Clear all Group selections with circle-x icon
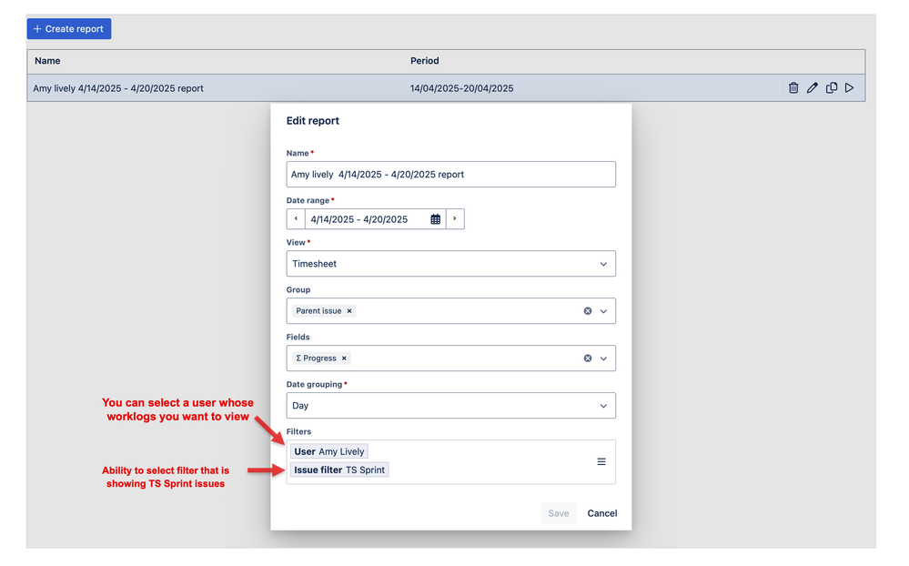The width and height of the screenshot is (909, 566). 587,310
